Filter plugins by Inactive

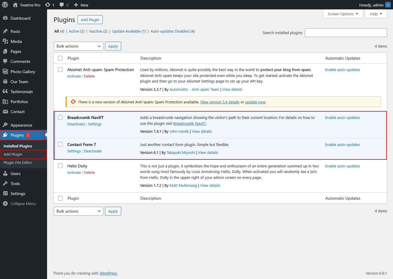pyautogui.click(x=96, y=31)
